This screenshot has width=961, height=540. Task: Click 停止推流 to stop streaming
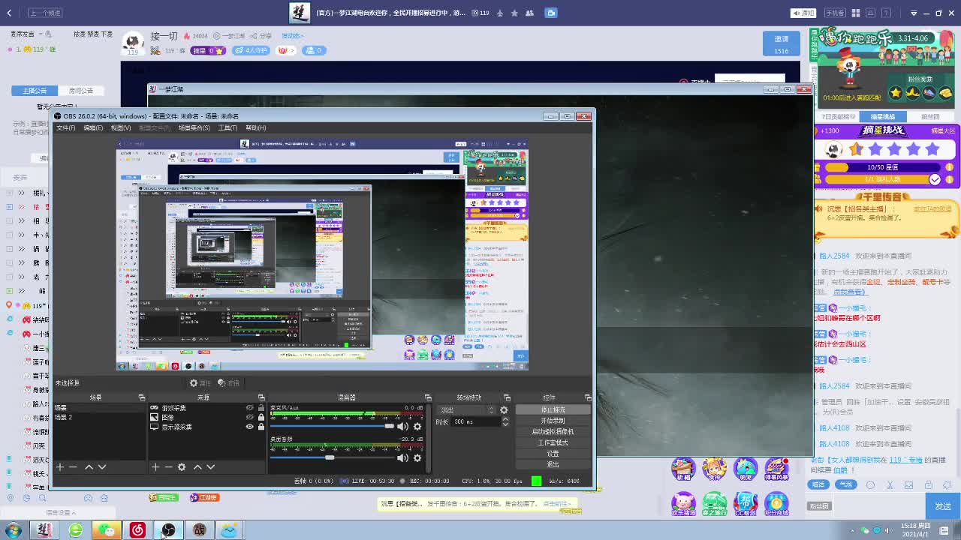(x=553, y=410)
